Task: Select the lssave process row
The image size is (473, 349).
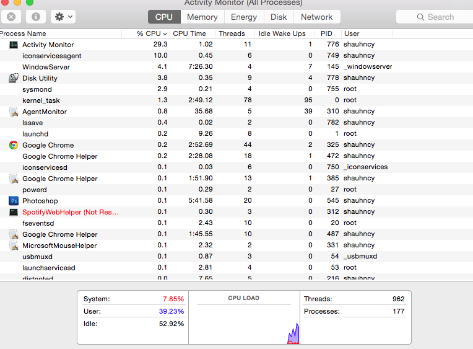Action: tap(236, 123)
